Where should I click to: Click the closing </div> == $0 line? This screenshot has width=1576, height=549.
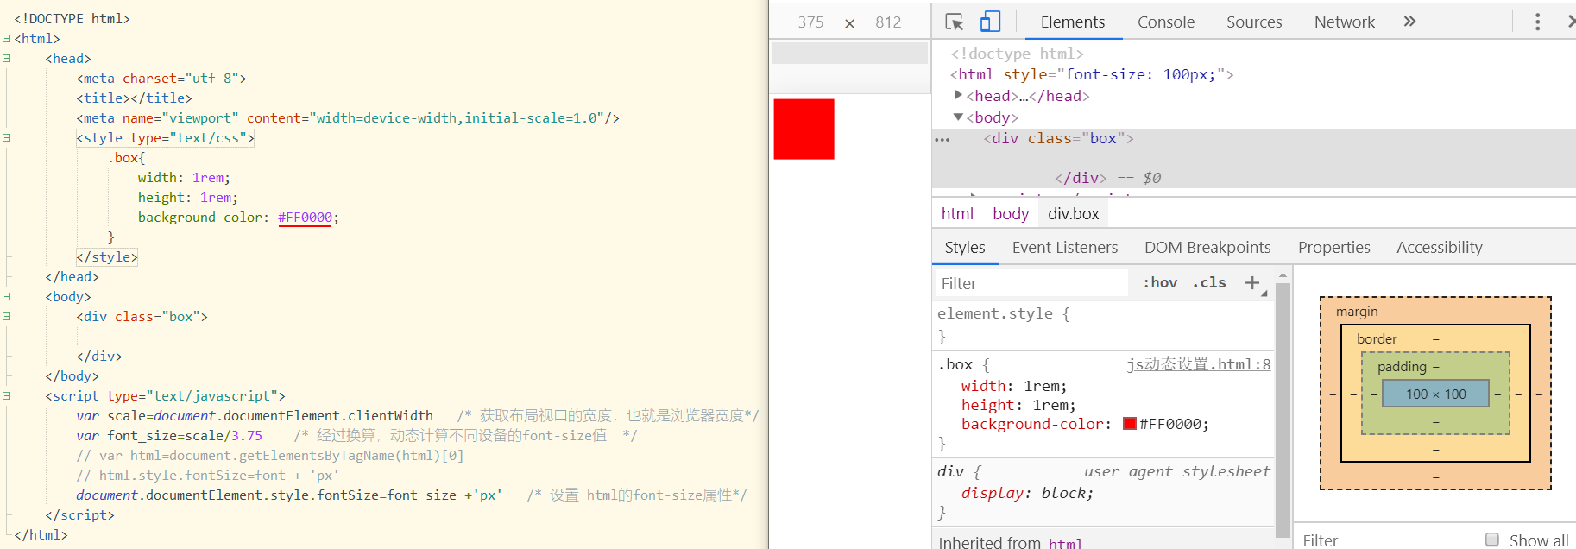pyautogui.click(x=1107, y=178)
